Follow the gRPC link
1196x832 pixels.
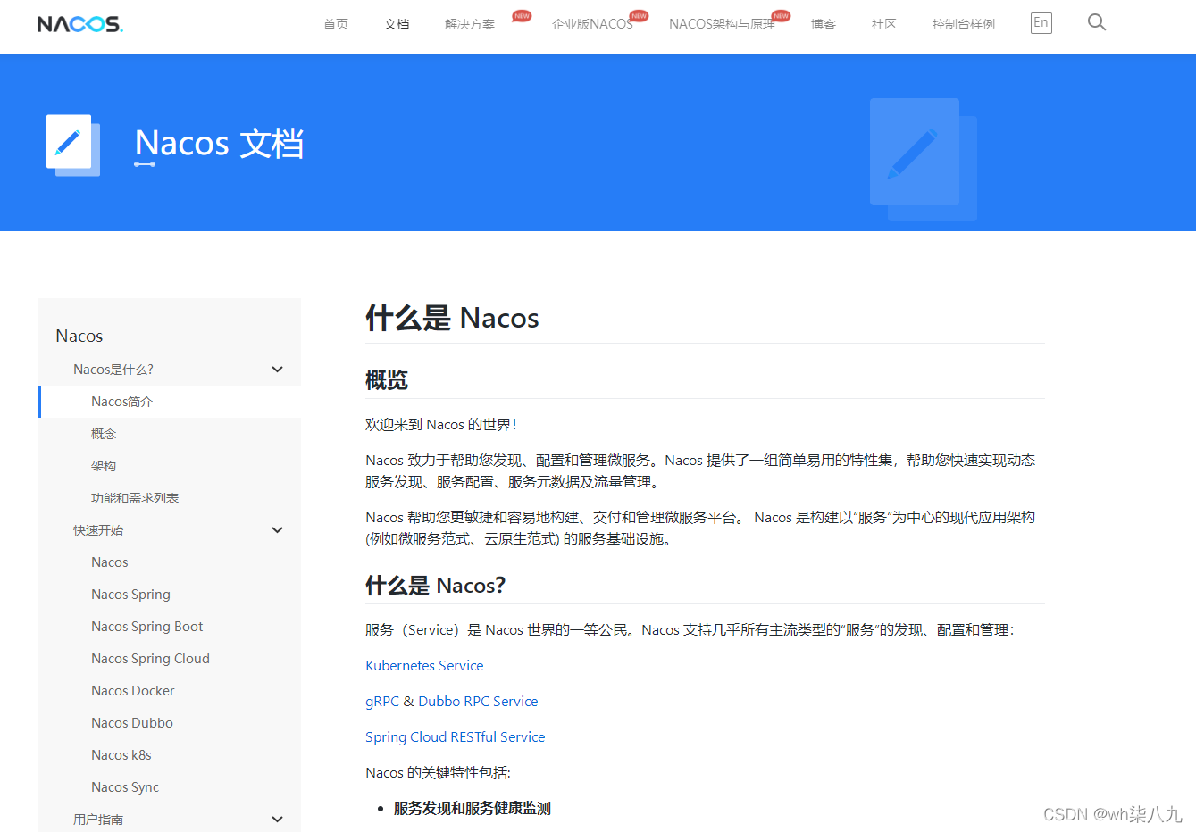[x=382, y=702]
